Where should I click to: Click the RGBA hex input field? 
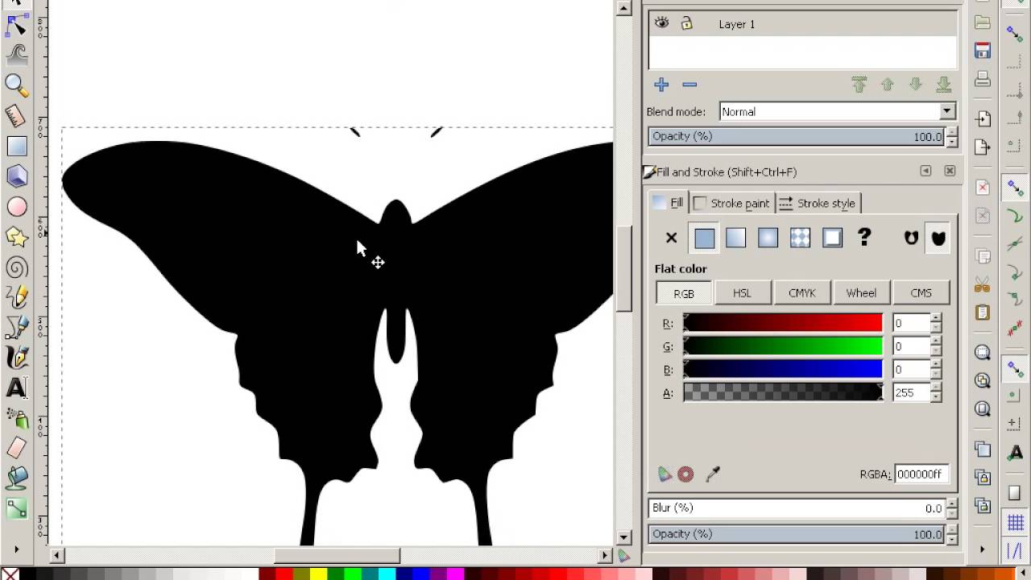[x=921, y=474]
